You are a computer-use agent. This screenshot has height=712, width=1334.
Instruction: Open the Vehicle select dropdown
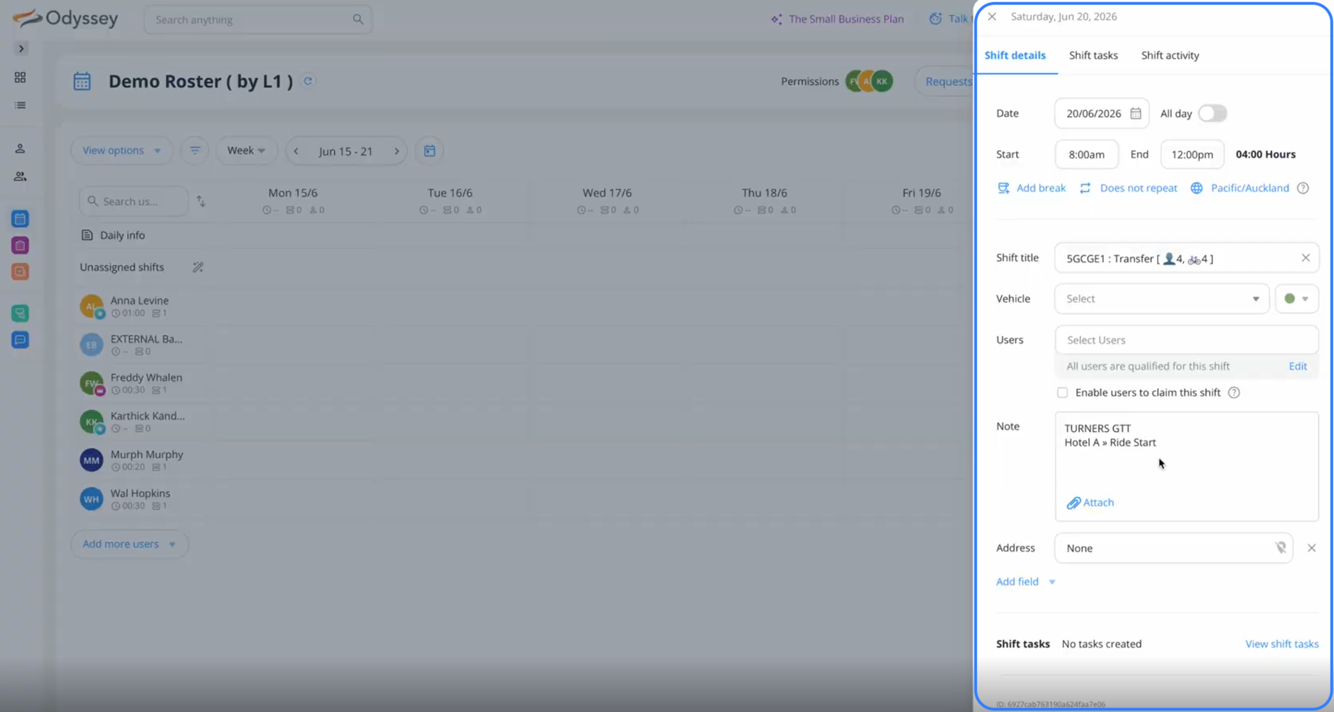tap(1161, 299)
